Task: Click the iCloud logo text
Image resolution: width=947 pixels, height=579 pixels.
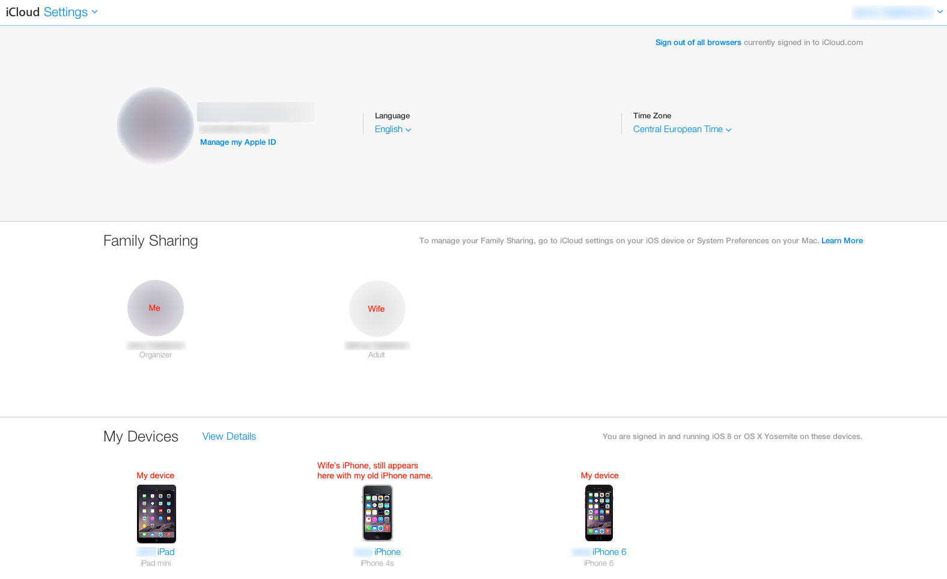Action: coord(23,12)
